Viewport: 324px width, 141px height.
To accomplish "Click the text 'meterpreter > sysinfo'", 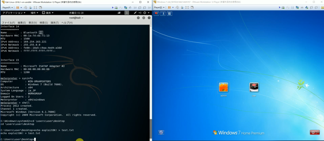I will pos(16,78).
